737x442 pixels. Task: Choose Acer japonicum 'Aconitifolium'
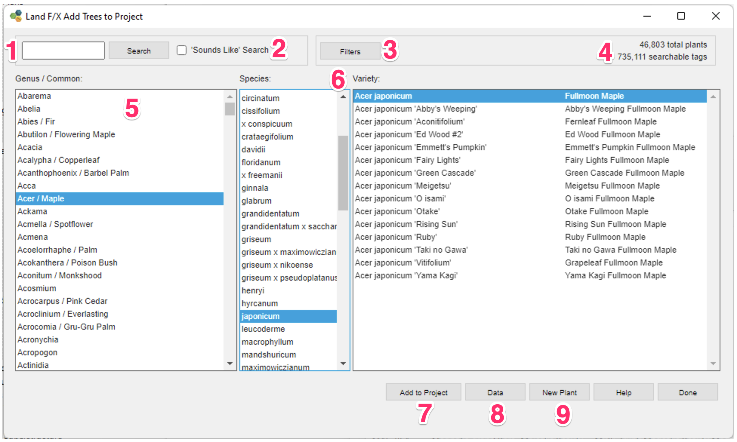[x=530, y=122]
